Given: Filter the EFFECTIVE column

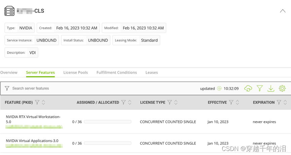Looking at the screenshot, I should coord(231,102).
